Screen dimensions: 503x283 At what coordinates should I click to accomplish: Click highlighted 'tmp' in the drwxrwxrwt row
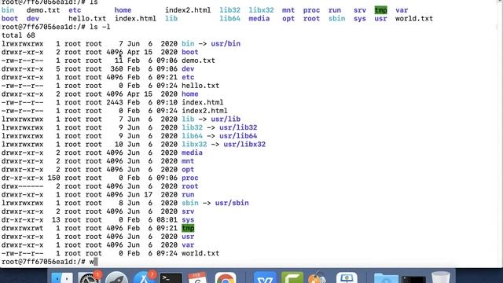188,228
